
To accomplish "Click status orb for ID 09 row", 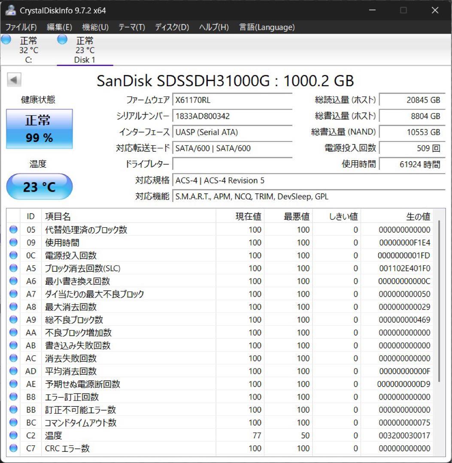I will click(13, 242).
